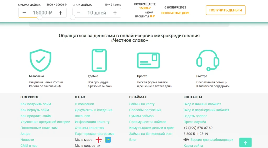
Task: Open Версия для слабовидящих link
Action: 212,140
